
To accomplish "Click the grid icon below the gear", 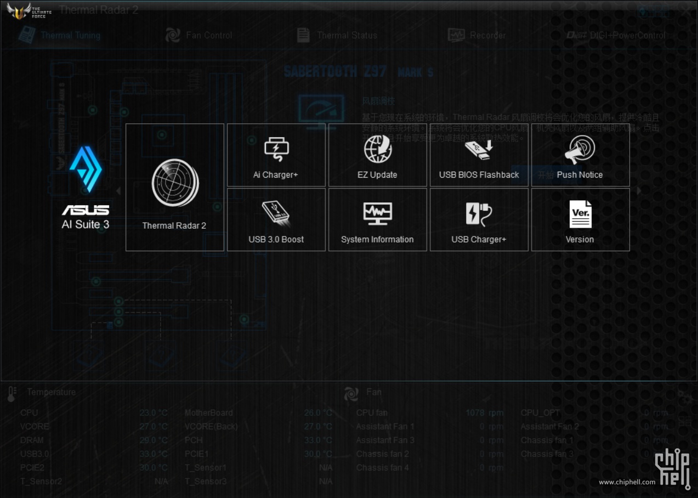I will coord(685,421).
